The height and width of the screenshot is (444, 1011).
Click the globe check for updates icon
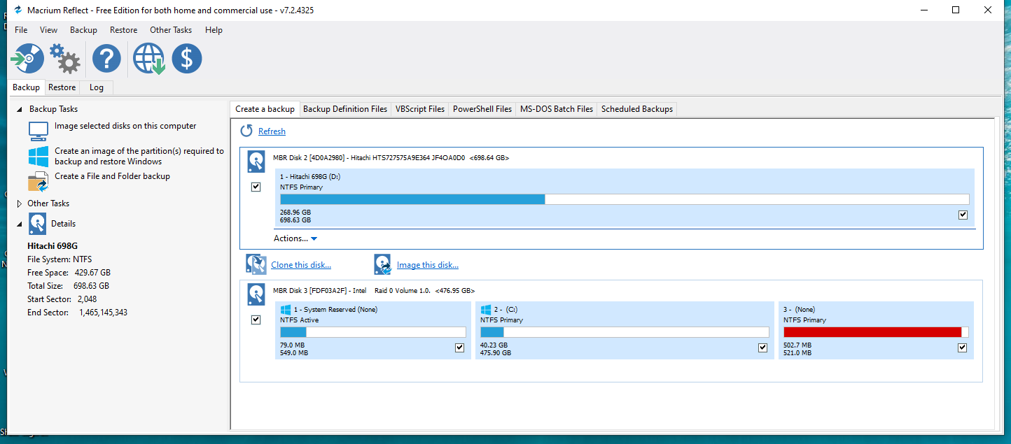[149, 59]
